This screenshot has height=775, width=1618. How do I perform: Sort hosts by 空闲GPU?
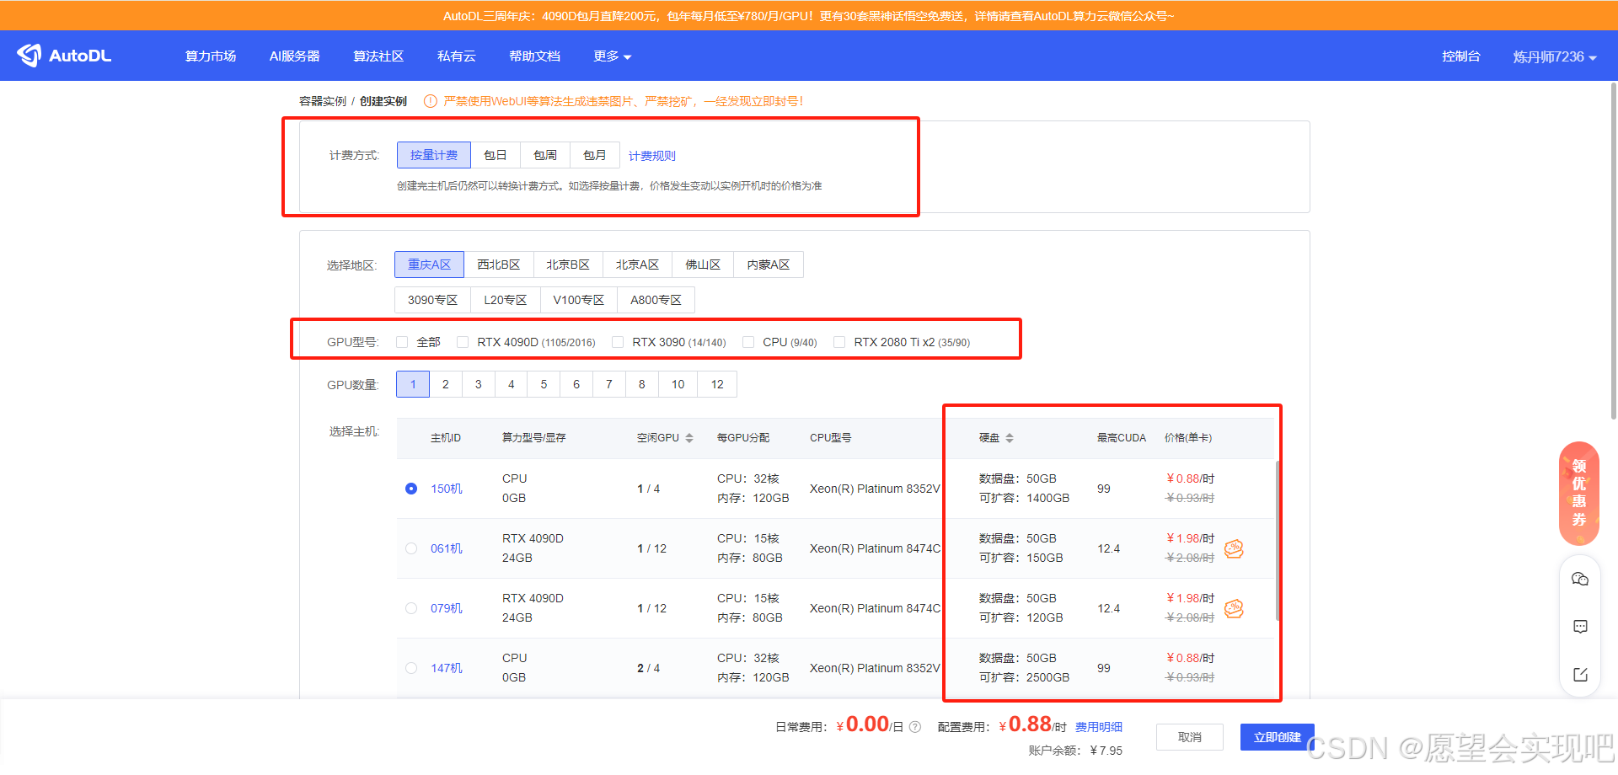[688, 438]
